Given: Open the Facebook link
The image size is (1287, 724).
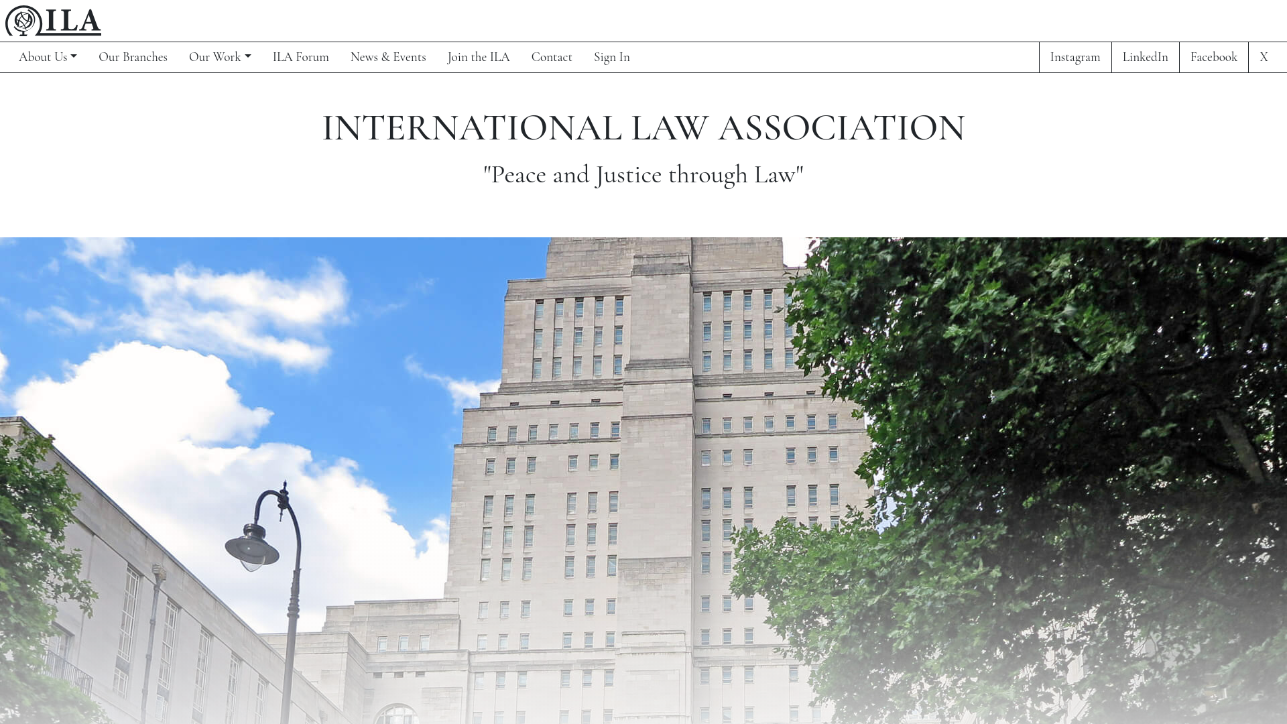Looking at the screenshot, I should (x=1214, y=57).
